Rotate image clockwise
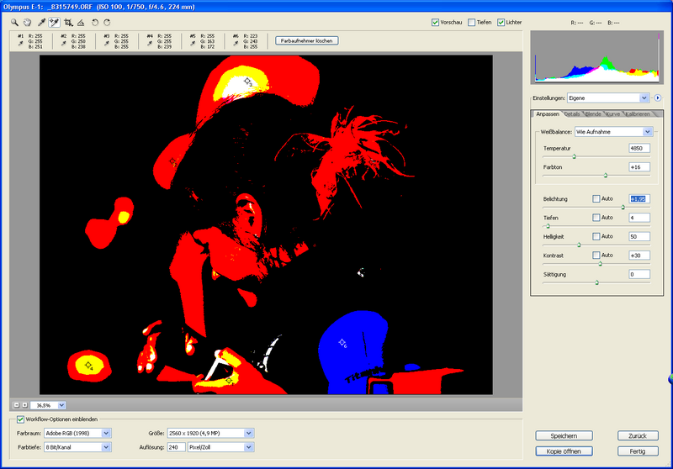This screenshot has height=469, width=673. pyautogui.click(x=107, y=22)
